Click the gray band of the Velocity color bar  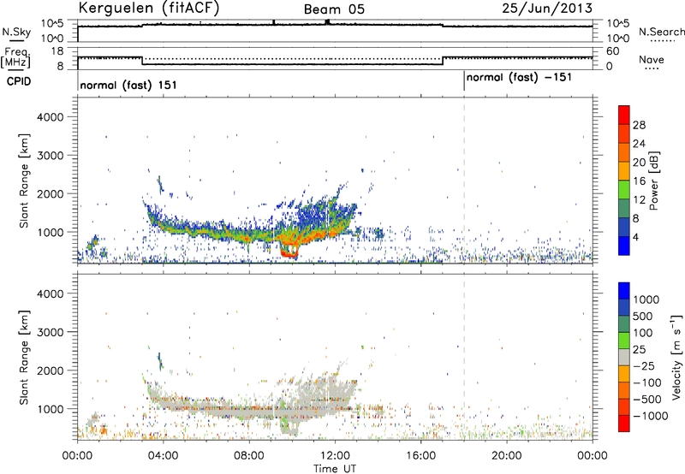pyautogui.click(x=624, y=357)
